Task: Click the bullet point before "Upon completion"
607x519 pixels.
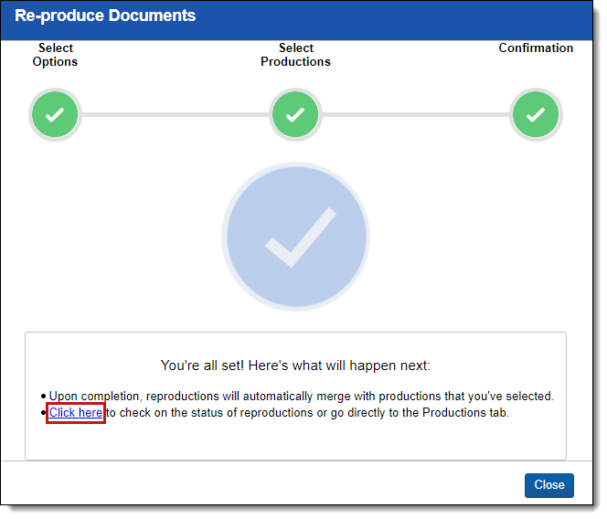Action: [44, 397]
